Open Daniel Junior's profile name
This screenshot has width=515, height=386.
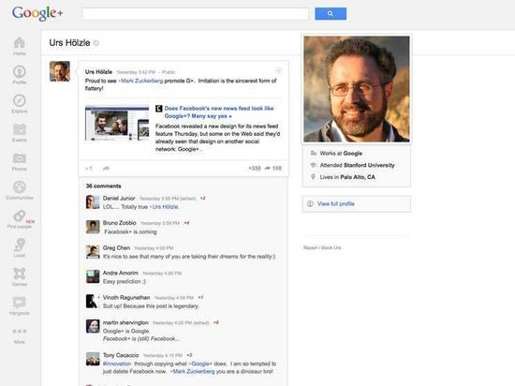tap(119, 198)
